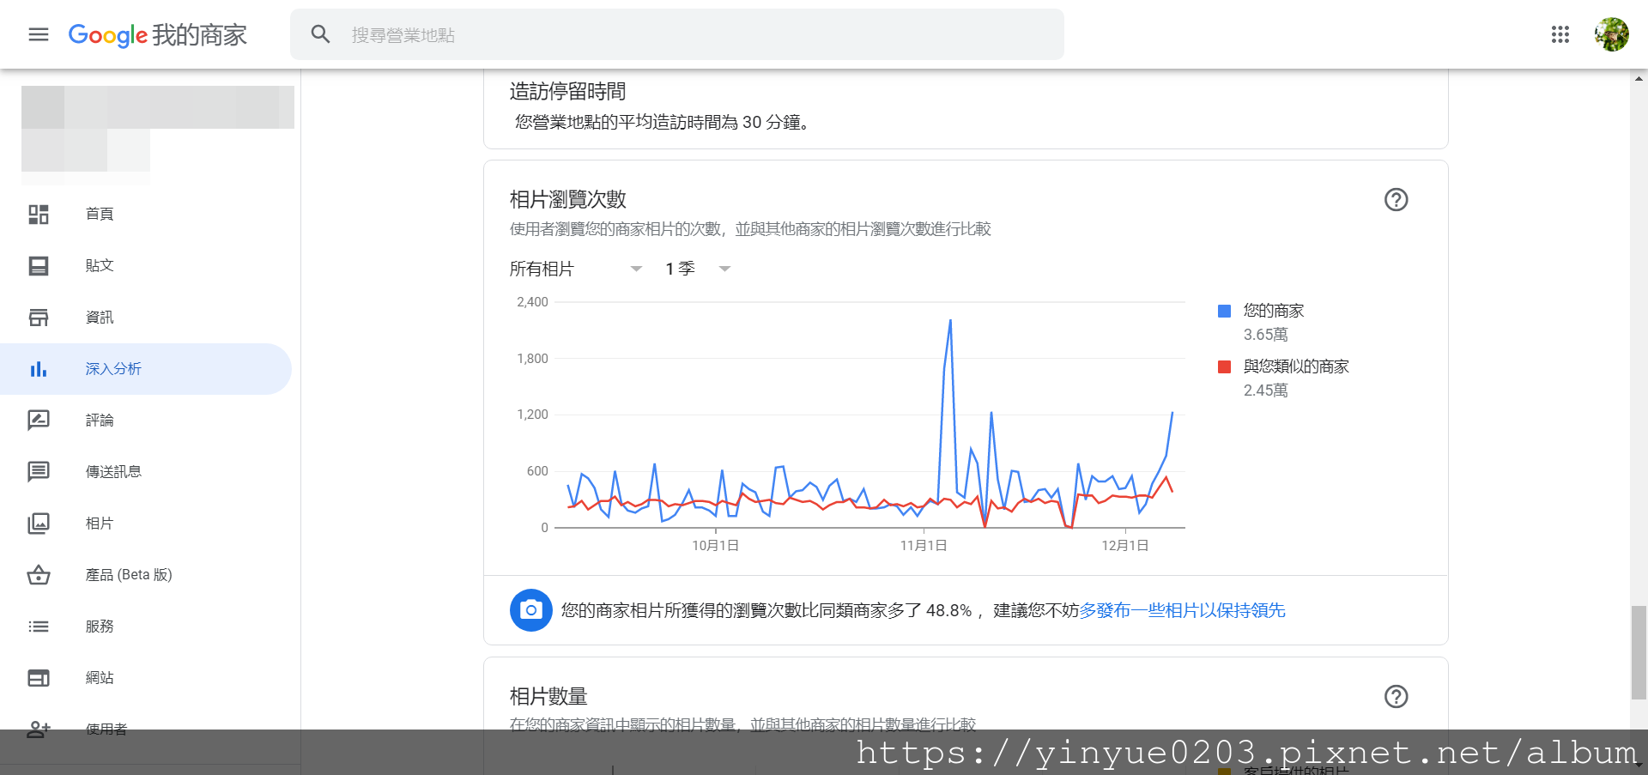Click the posts (貼文) icon

[39, 265]
